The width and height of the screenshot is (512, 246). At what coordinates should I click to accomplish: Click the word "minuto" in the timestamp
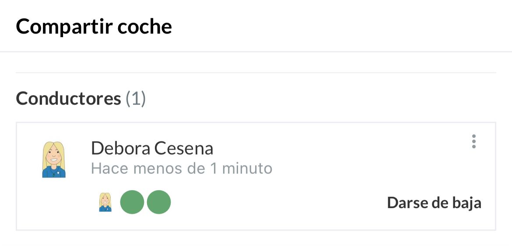pyautogui.click(x=247, y=168)
